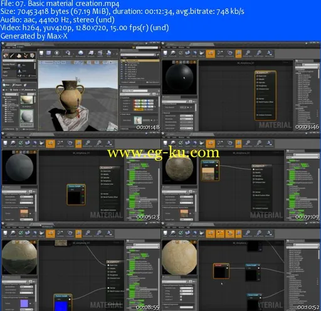Click Import button in 00:01:48 content browser
This screenshot has width=321, height=311.
tap(16, 85)
